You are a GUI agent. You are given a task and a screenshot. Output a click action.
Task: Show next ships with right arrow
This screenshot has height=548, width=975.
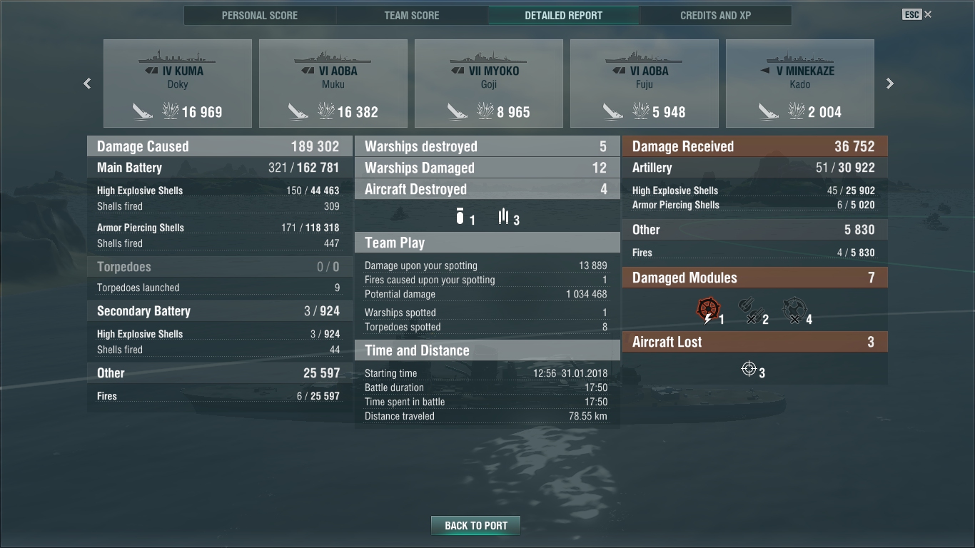(x=889, y=83)
